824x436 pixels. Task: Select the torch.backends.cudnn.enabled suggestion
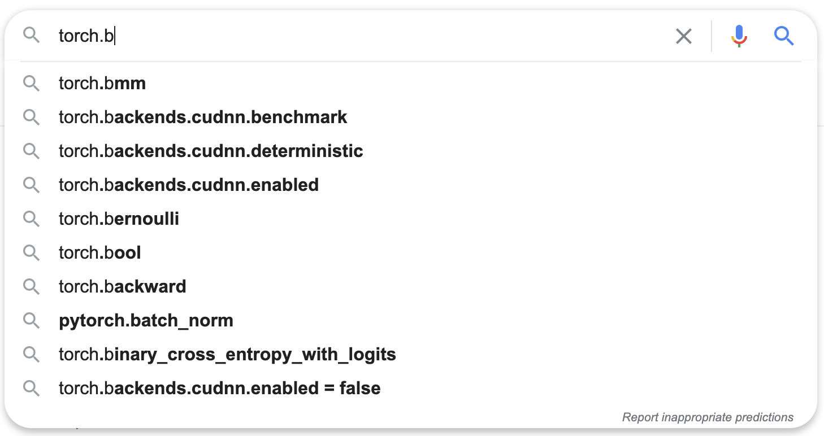coord(411,185)
